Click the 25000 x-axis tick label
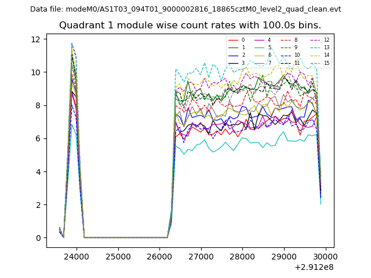The width and height of the screenshot is (371, 278). [118, 255]
